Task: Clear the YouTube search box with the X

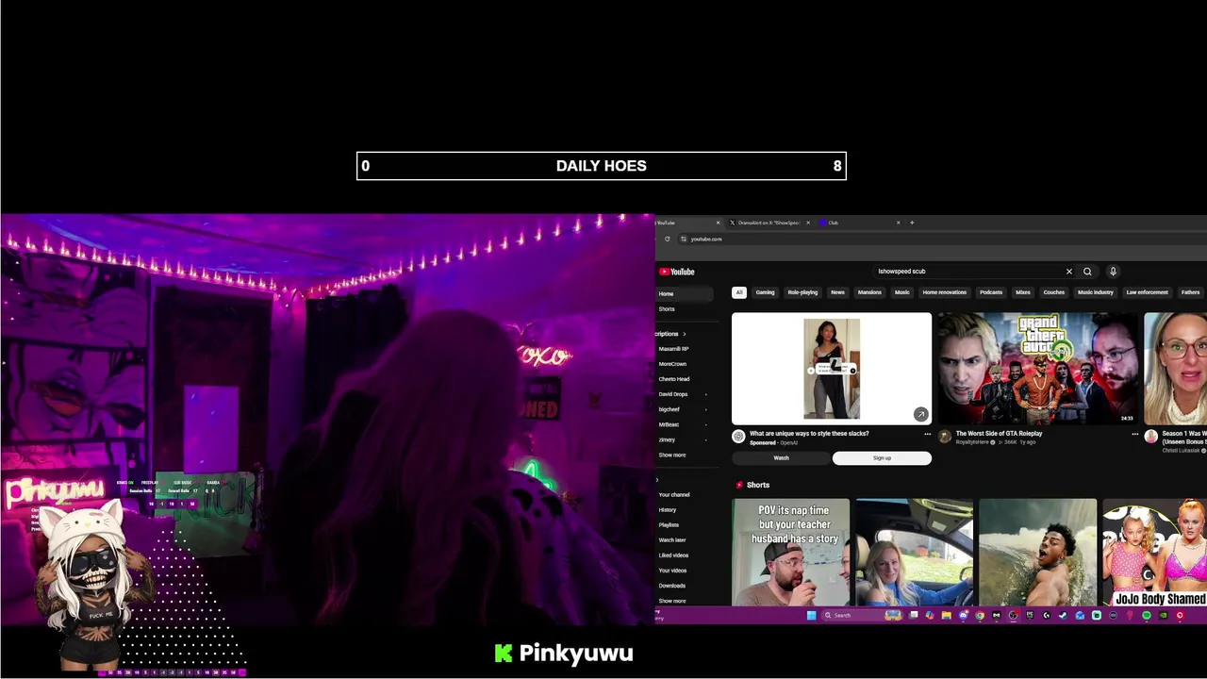Action: tap(1068, 272)
